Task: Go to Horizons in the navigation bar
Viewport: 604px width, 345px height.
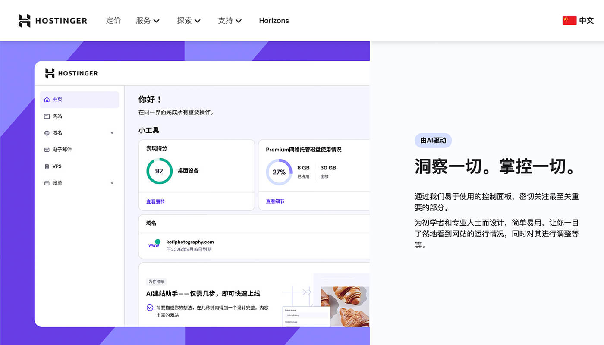Action: click(x=274, y=20)
